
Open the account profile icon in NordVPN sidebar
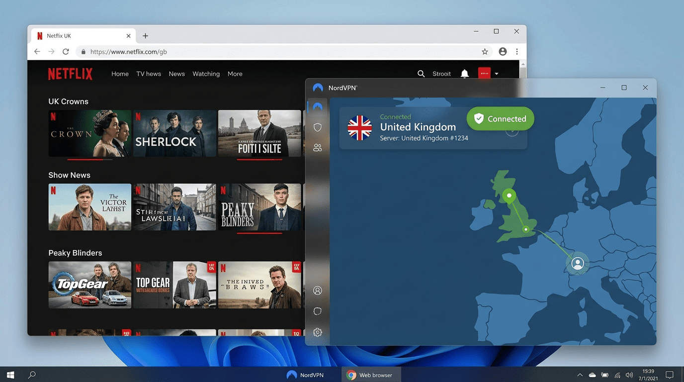tap(318, 290)
